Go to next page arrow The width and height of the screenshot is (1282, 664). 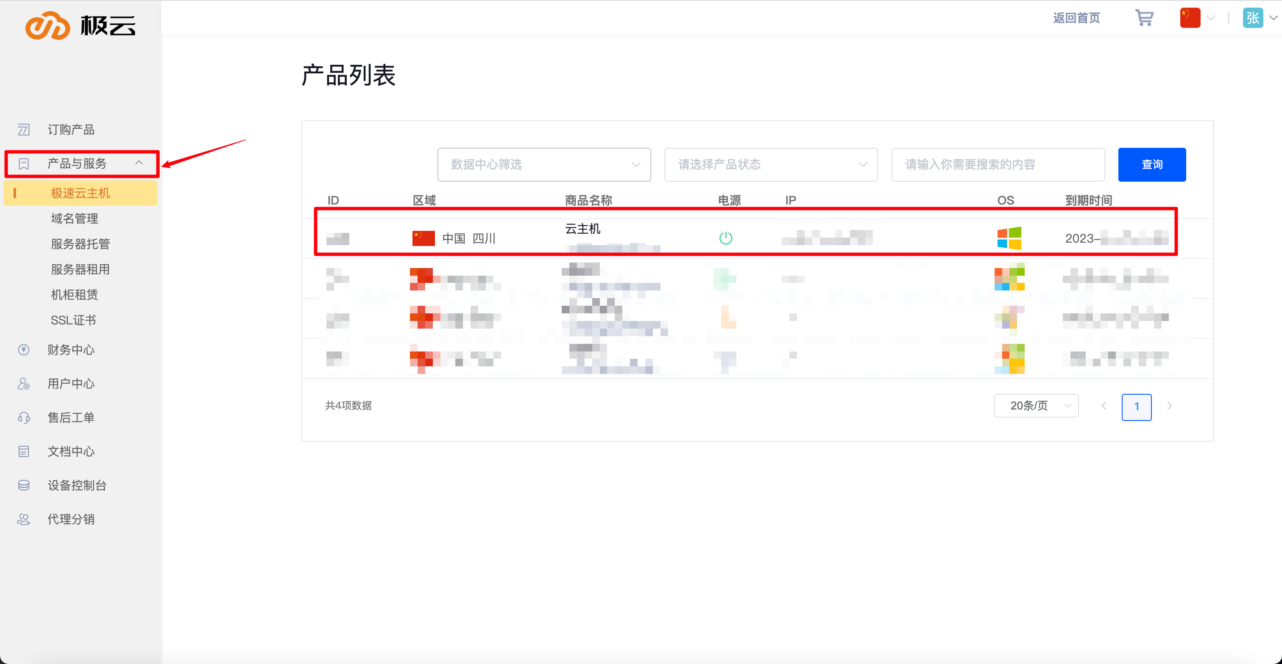1169,406
